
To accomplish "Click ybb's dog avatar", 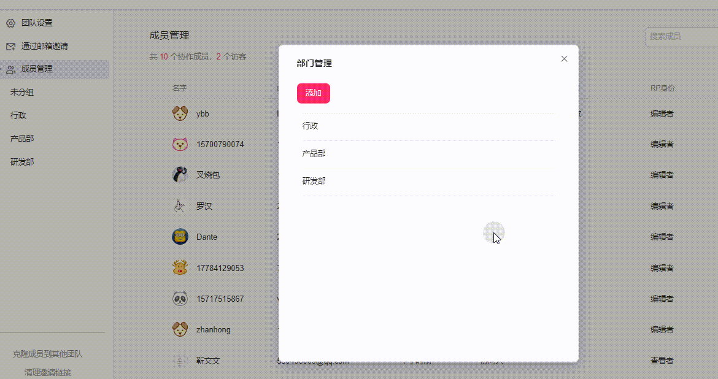I will coord(180,113).
